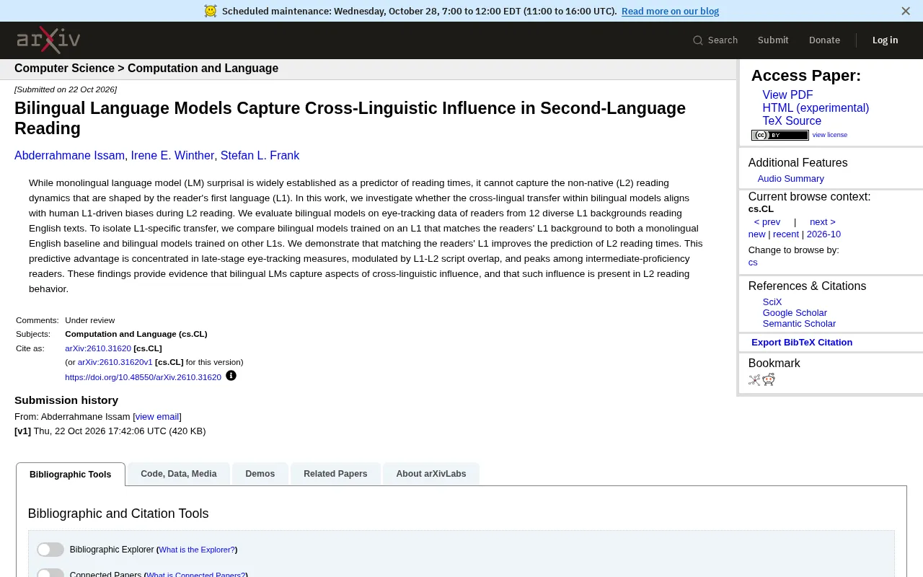
Task: Click the DOI info icon
Action: pyautogui.click(x=231, y=376)
